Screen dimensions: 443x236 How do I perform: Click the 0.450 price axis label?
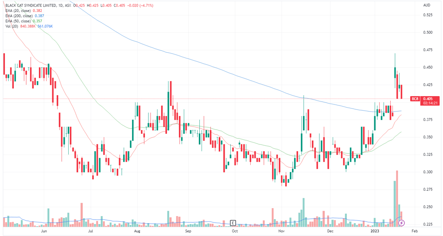[428, 67]
